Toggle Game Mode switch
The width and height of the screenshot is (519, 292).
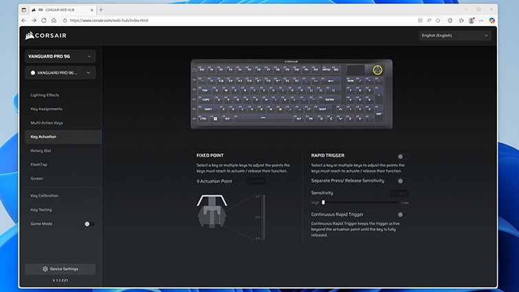pyautogui.click(x=89, y=224)
